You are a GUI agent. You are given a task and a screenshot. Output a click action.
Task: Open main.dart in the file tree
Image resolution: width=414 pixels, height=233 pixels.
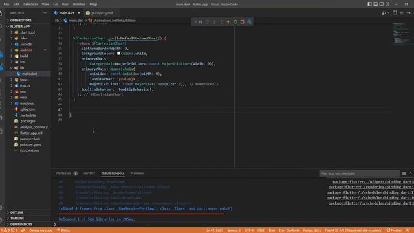pyautogui.click(x=29, y=74)
